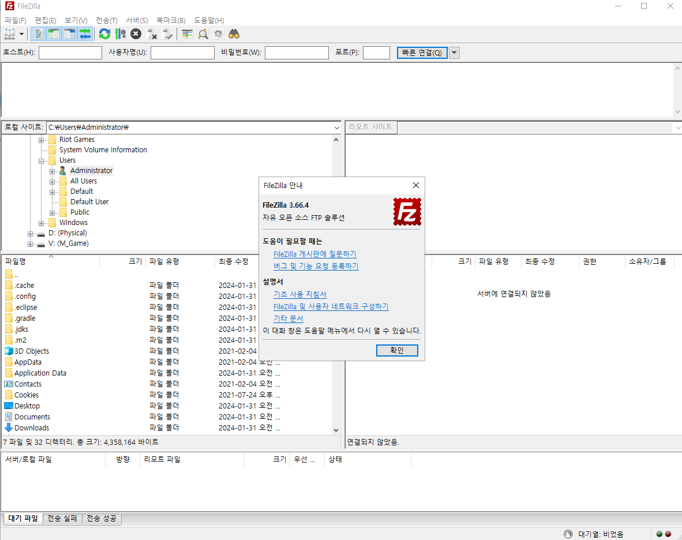682x540 pixels.
Task: Close the FileZilla 안내 dialog
Action: (416, 185)
